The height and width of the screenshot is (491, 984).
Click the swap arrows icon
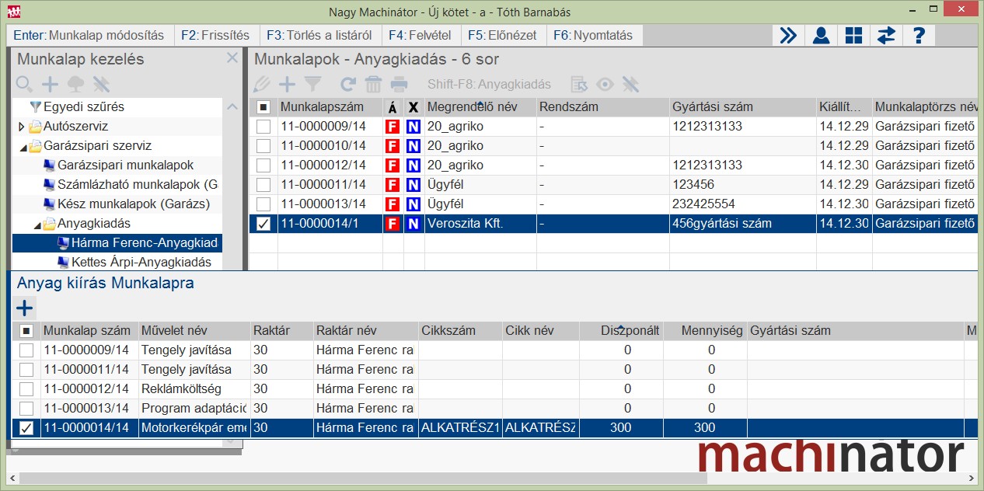coord(886,35)
